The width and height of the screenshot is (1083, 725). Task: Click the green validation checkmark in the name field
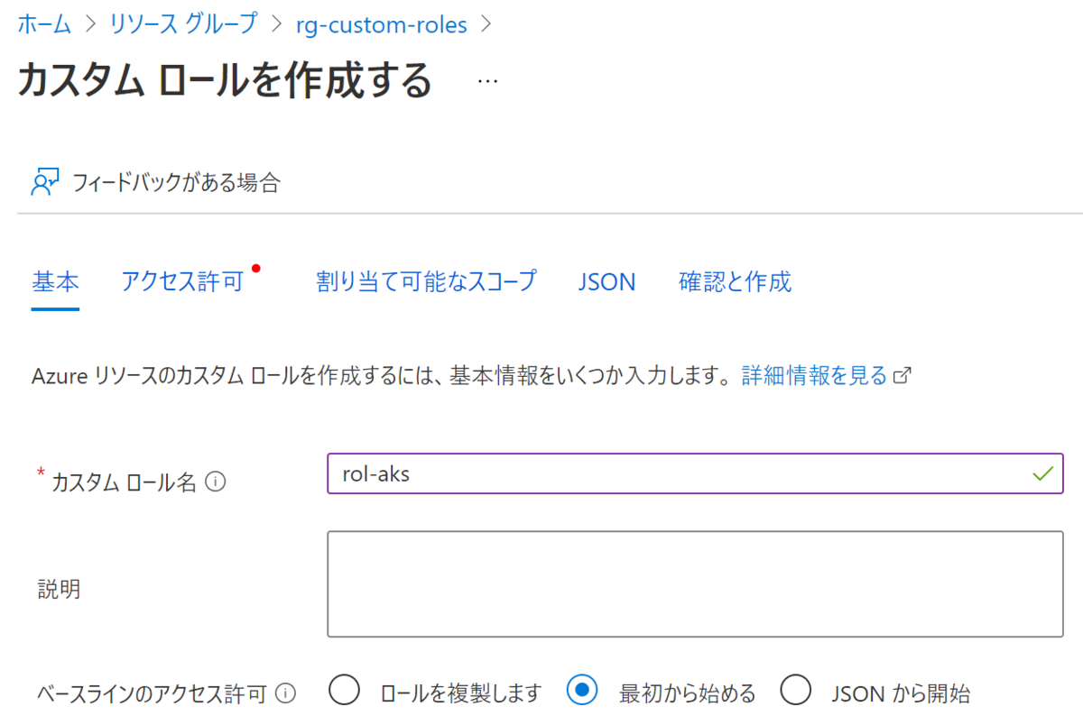(1044, 473)
